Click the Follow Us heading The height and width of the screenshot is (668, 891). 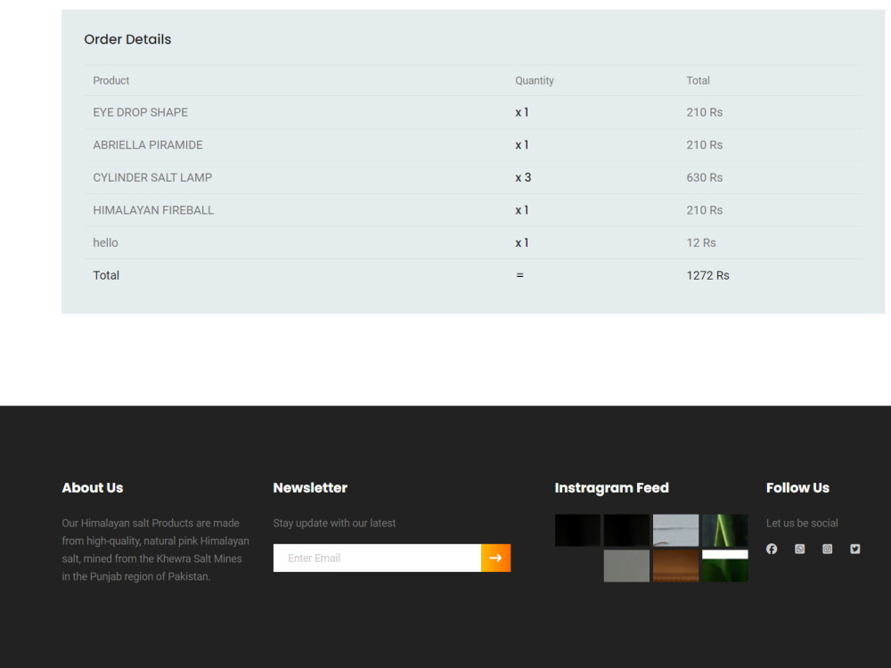(797, 487)
